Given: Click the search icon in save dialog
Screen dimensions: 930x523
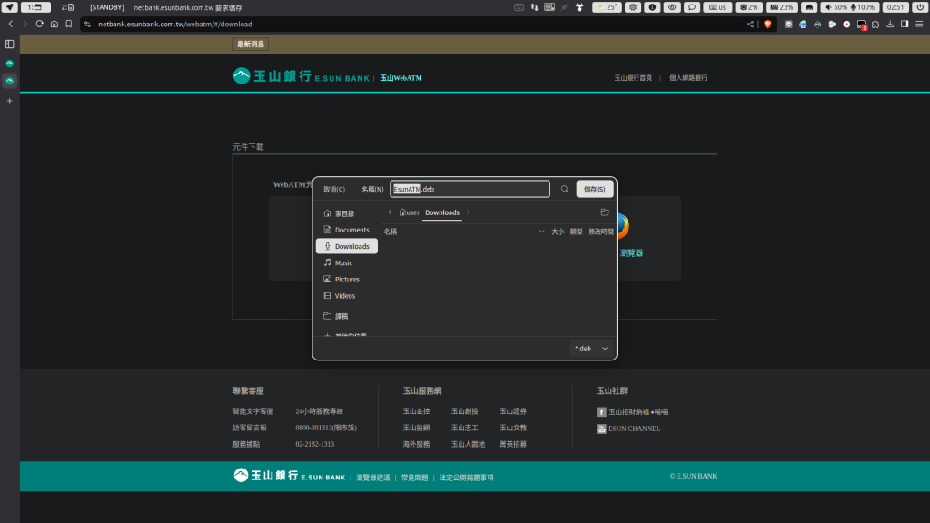Looking at the screenshot, I should coord(565,189).
